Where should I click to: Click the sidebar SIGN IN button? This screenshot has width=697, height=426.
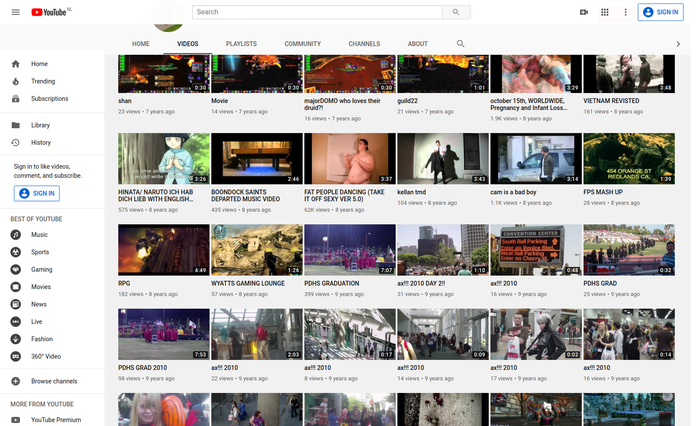37,193
